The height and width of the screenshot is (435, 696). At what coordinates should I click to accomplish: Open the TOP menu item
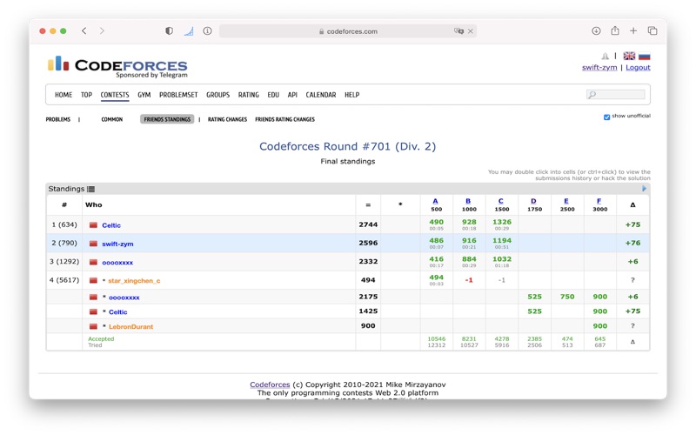tap(86, 95)
